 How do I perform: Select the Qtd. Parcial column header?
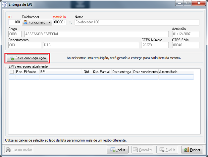click(x=101, y=72)
